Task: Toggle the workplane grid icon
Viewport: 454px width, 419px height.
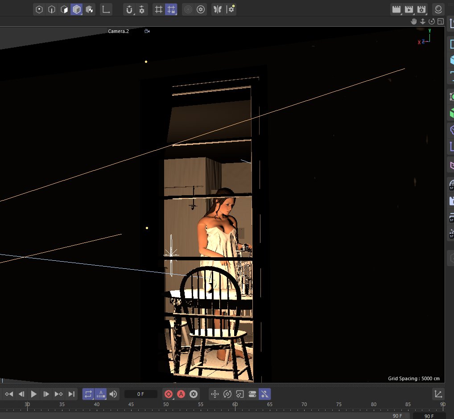Action: (x=159, y=9)
